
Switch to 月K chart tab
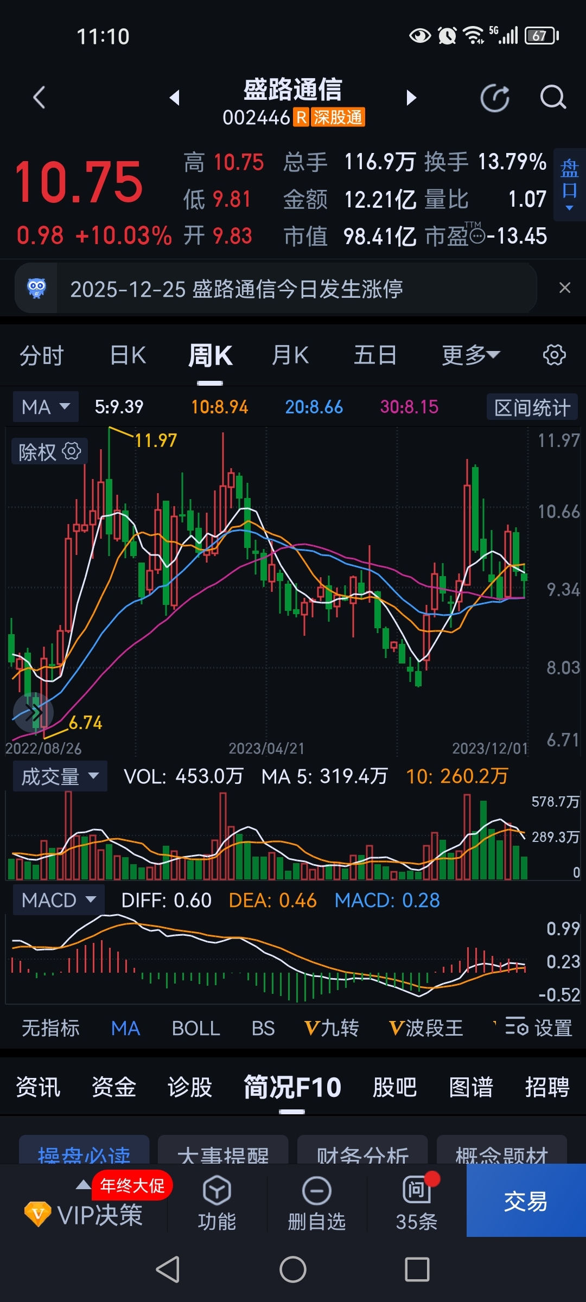[290, 356]
